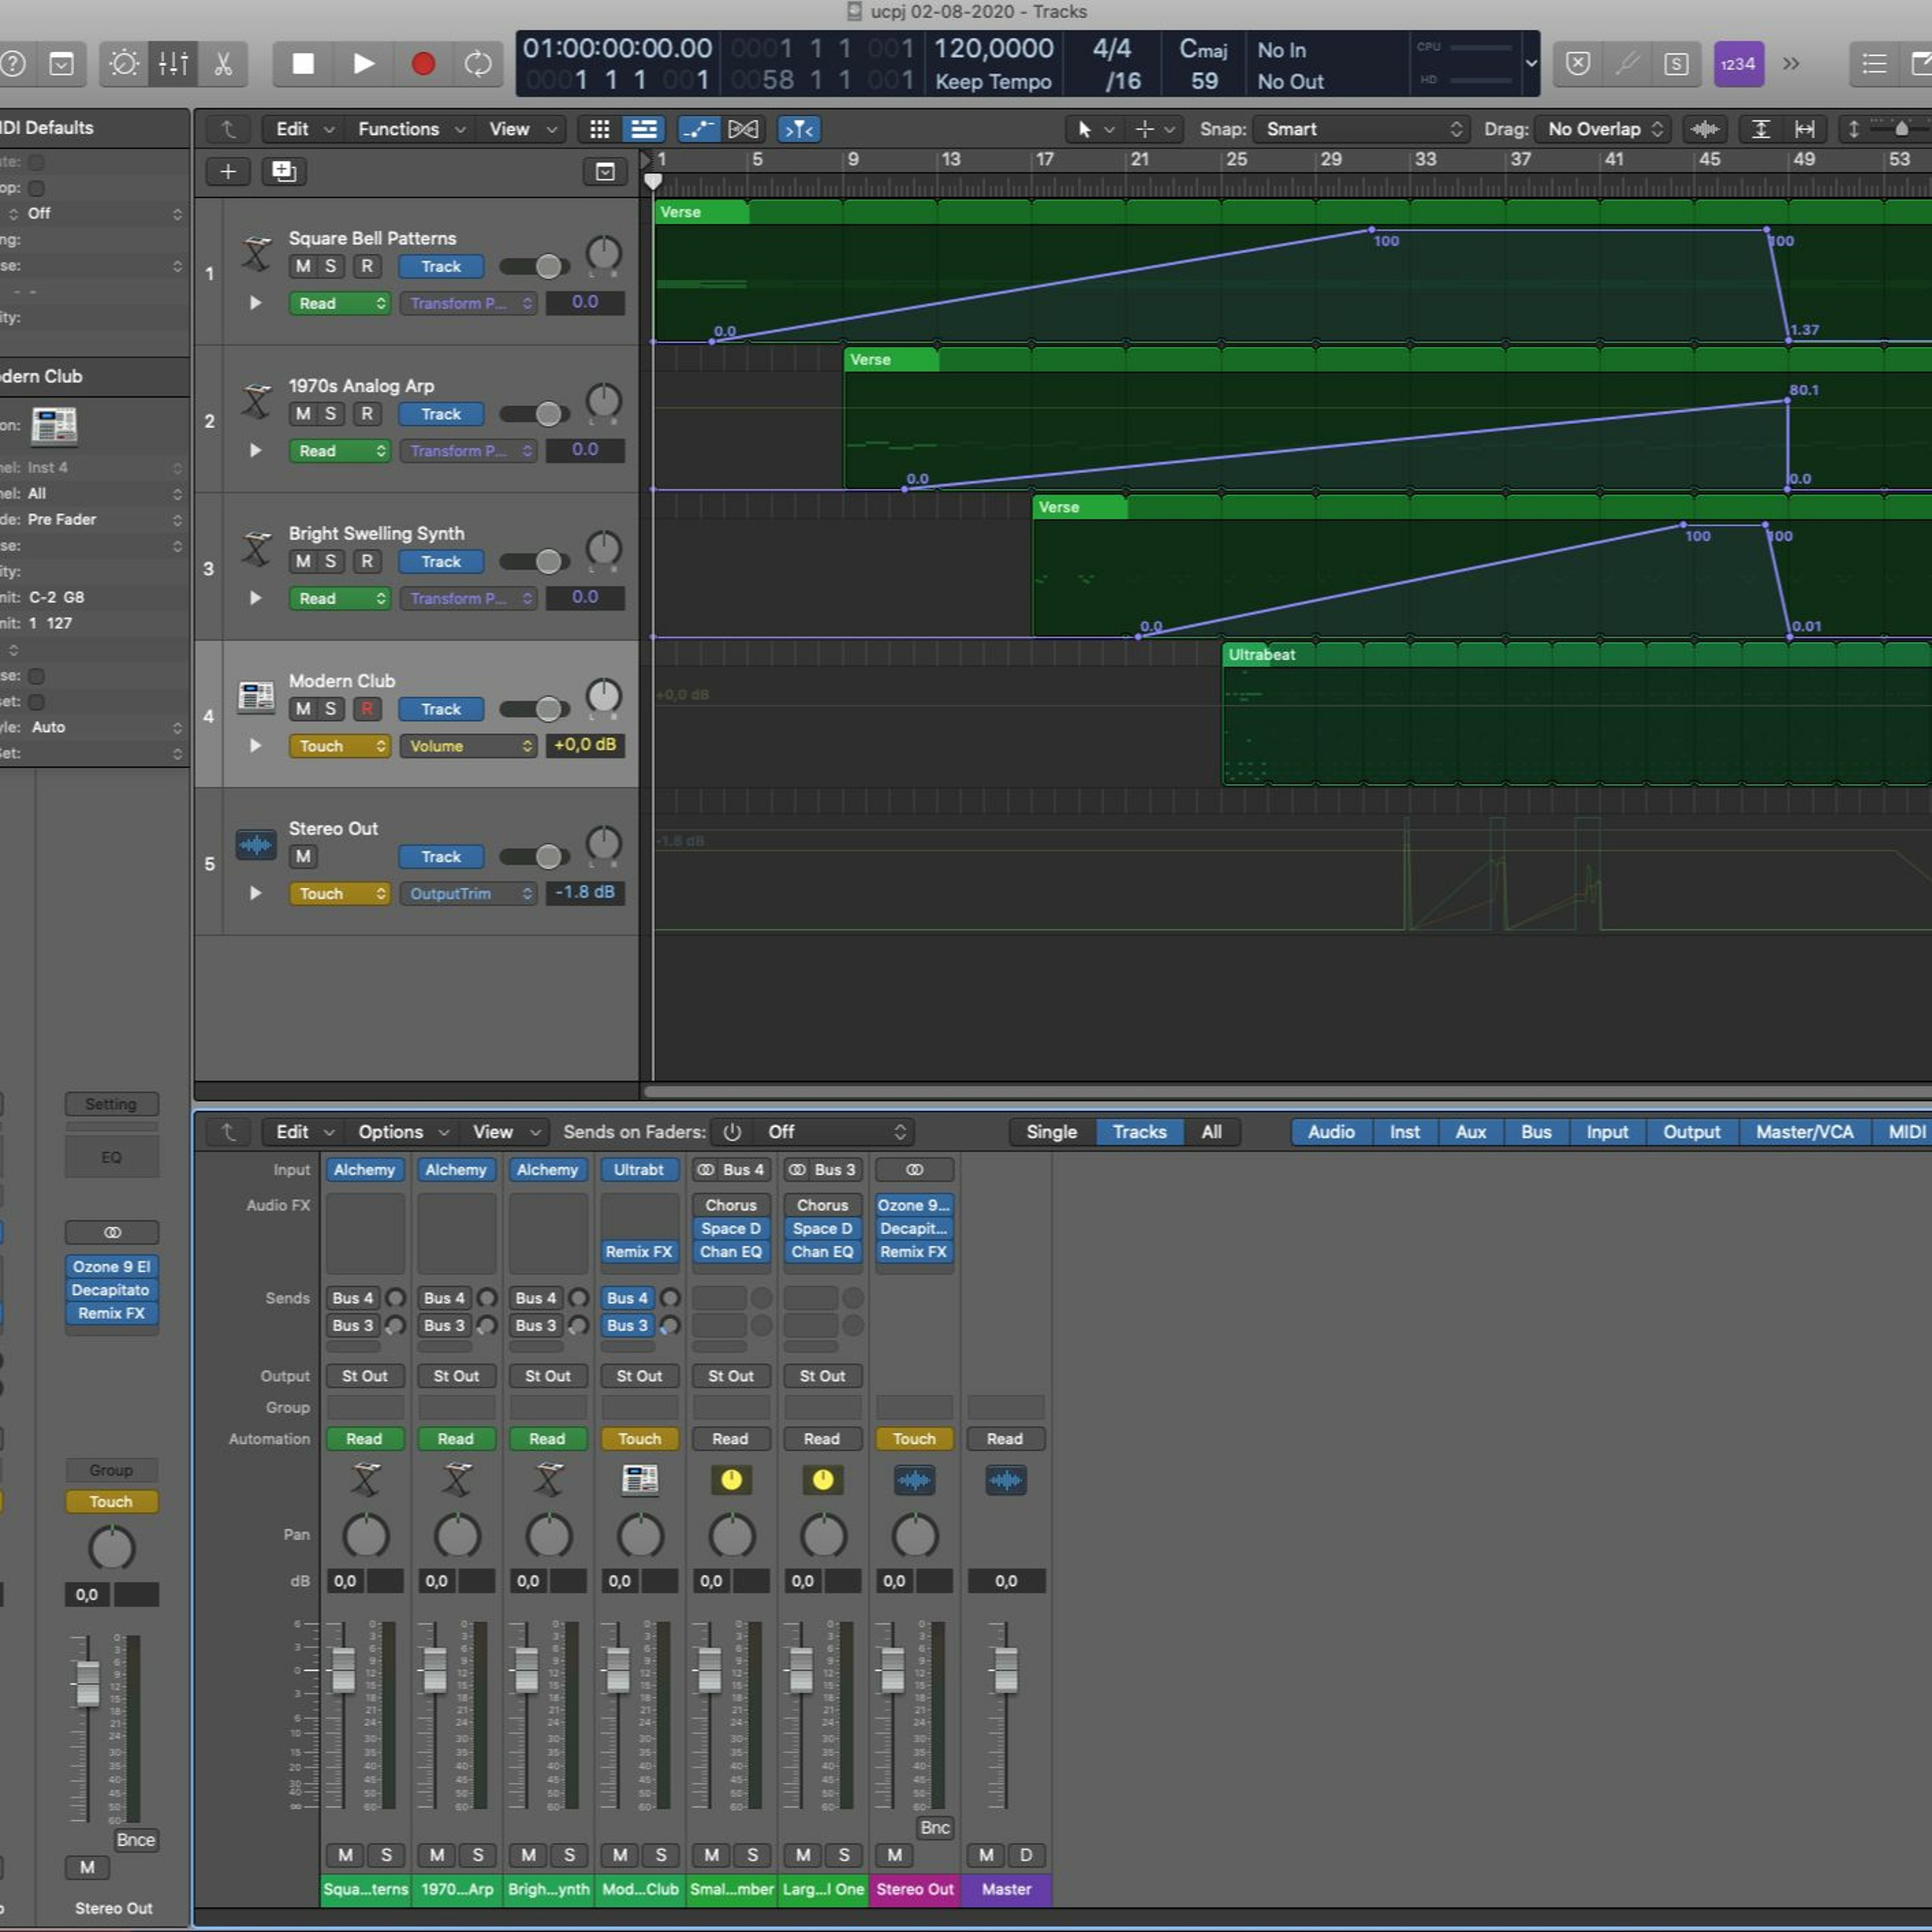
Task: Click the Modern Club drum machine icon
Action: pyautogui.click(x=256, y=696)
